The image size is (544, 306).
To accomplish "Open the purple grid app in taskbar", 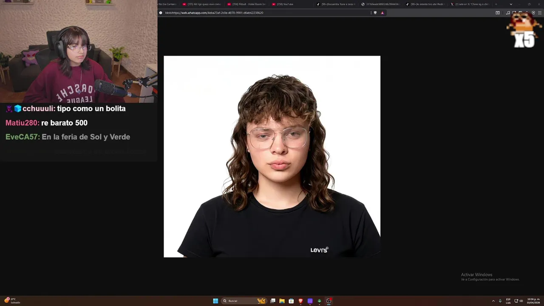I will (x=310, y=301).
